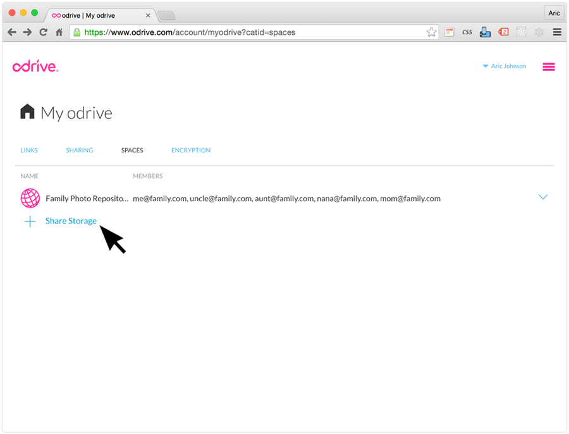Screen dimensions: 569x434
Task: Click the address bar URL field
Action: (254, 32)
